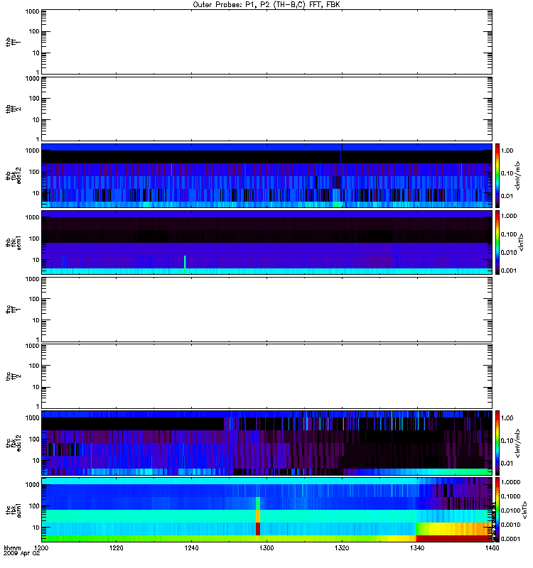Click the <|mV/m|> unit label beside thc edc12
Image resolution: width=533 pixels, height=568 pixels.
coord(518,443)
